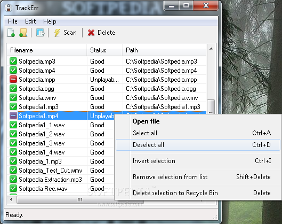Select the Softpedia1.mp3 filename
The image size is (282, 224).
(39, 107)
